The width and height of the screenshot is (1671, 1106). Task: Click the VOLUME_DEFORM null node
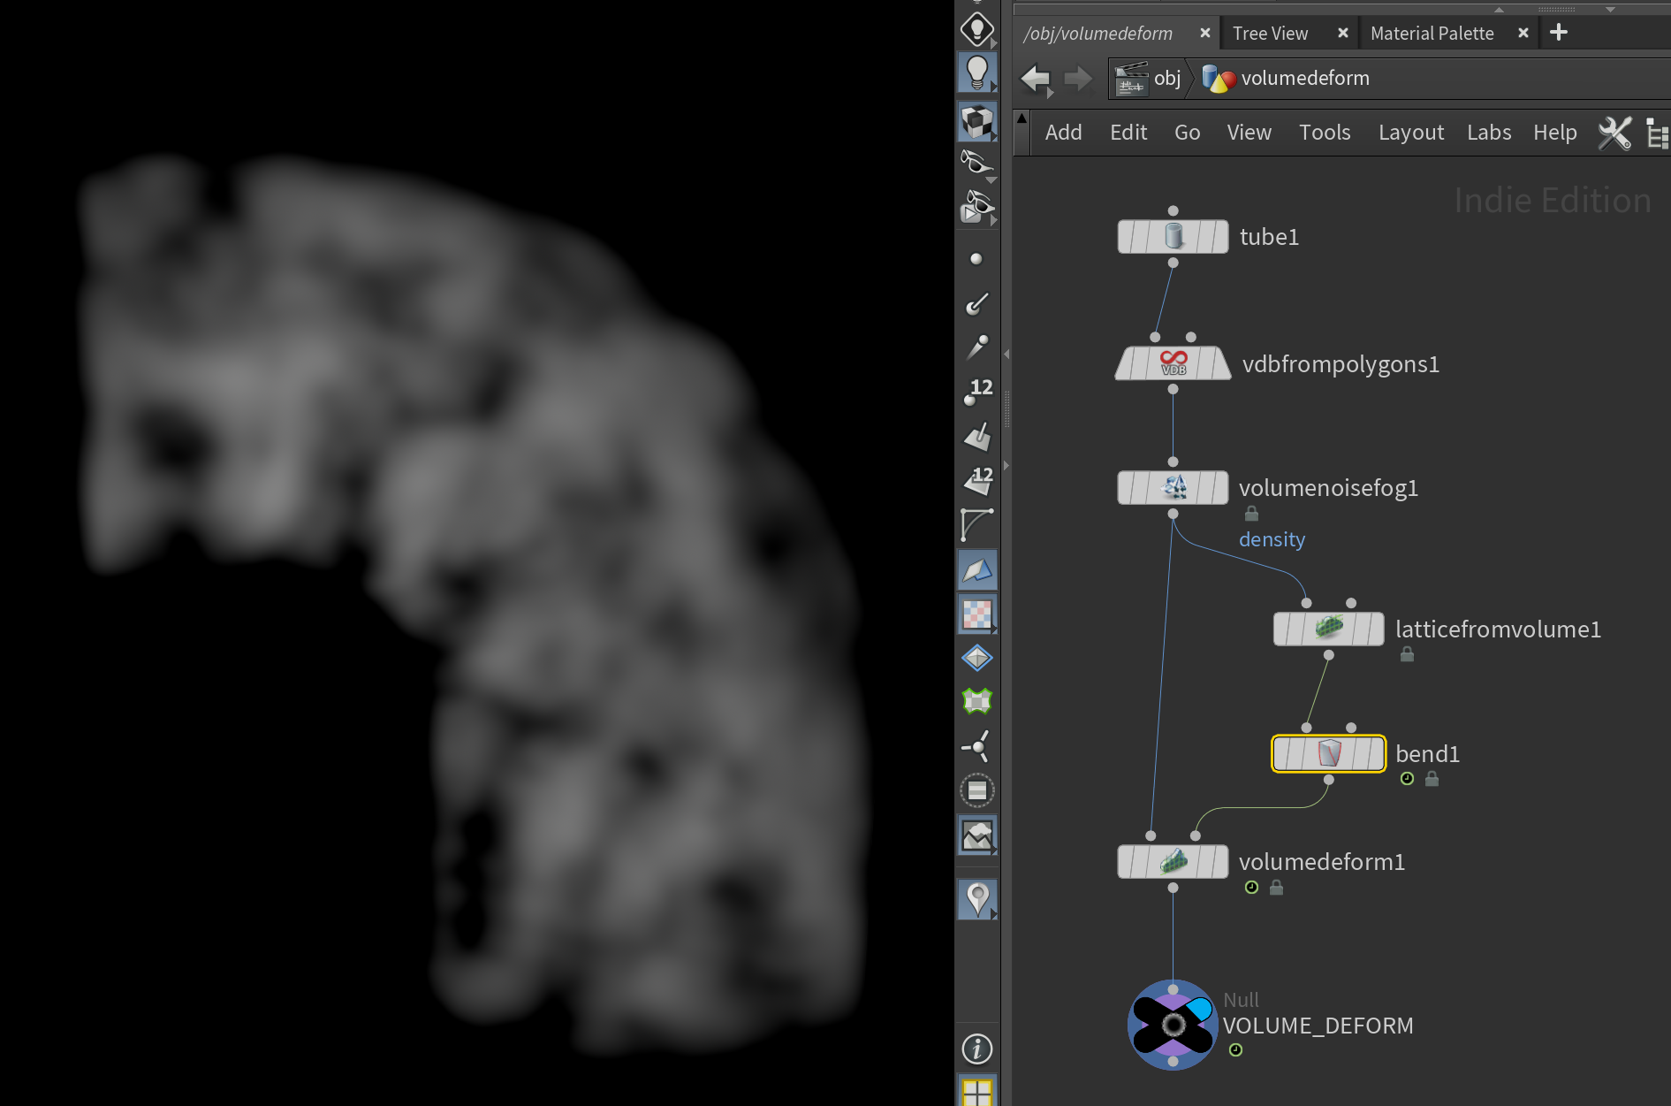pyautogui.click(x=1173, y=1025)
